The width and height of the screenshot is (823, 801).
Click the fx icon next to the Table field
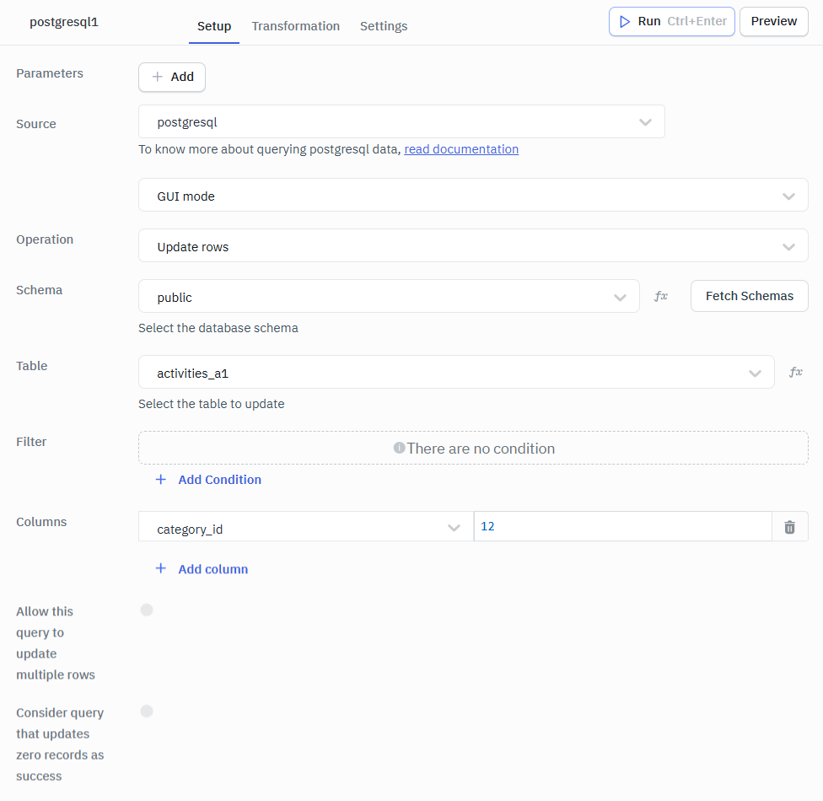tap(795, 371)
